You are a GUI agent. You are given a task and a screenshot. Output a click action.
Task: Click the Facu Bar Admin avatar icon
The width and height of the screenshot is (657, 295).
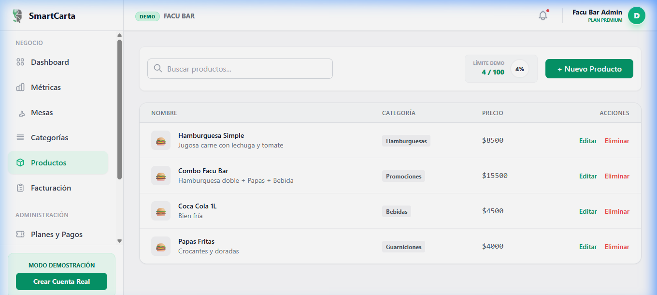[636, 15]
